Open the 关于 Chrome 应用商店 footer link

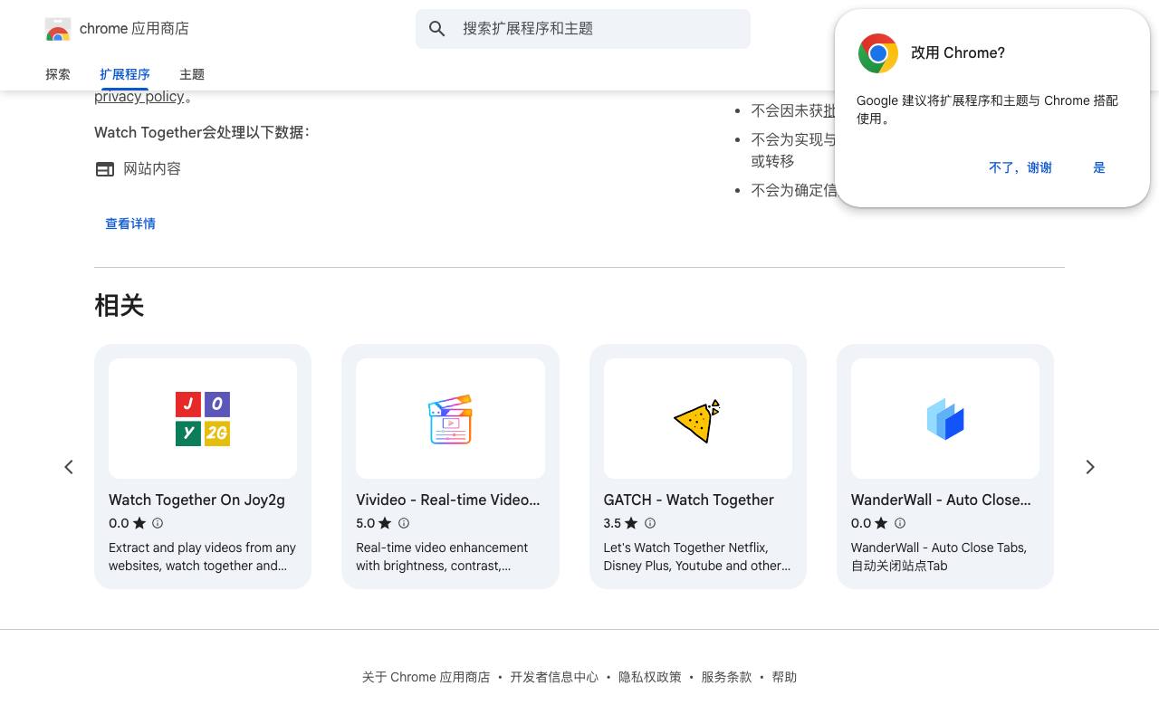(x=426, y=677)
